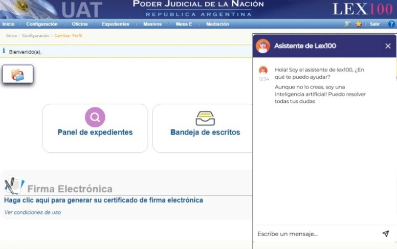Open the Bandeja de escritos card
Screen dimensions: 397x249
pyautogui.click(x=203, y=128)
